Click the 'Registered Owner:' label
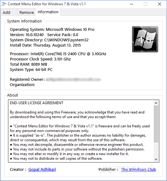The image size is (167, 181). [27, 80]
